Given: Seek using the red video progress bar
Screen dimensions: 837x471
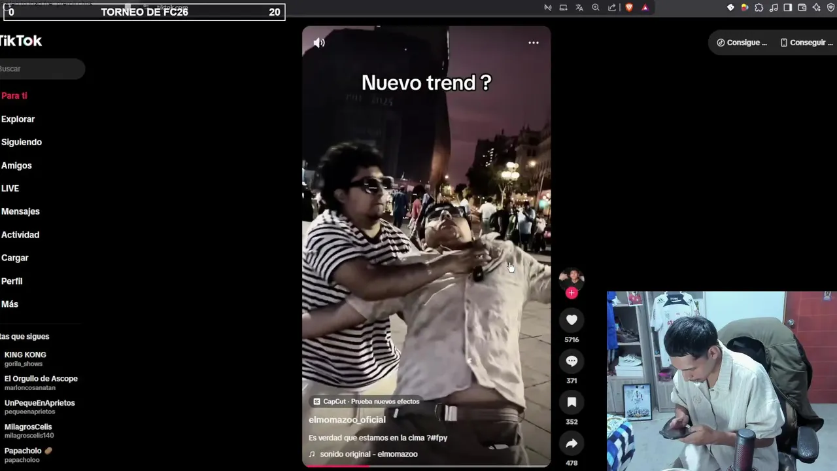Looking at the screenshot, I should [426, 466].
